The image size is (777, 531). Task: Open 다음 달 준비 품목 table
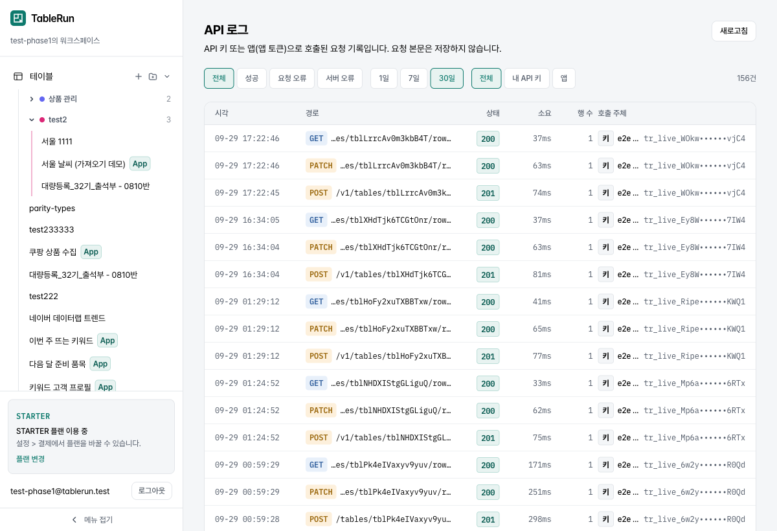tap(57, 364)
